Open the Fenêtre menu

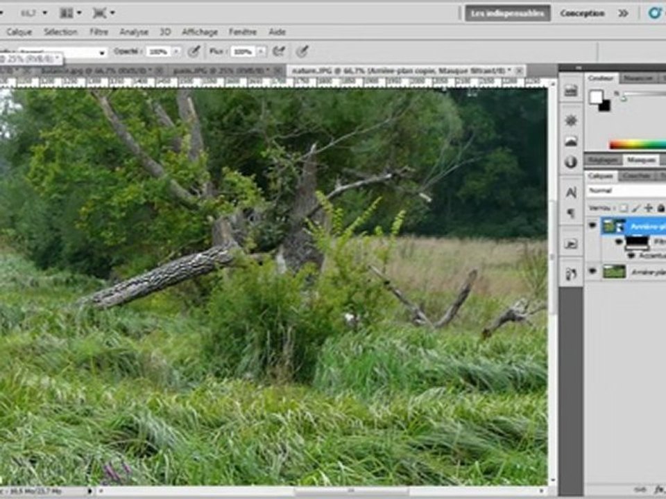[x=243, y=32]
